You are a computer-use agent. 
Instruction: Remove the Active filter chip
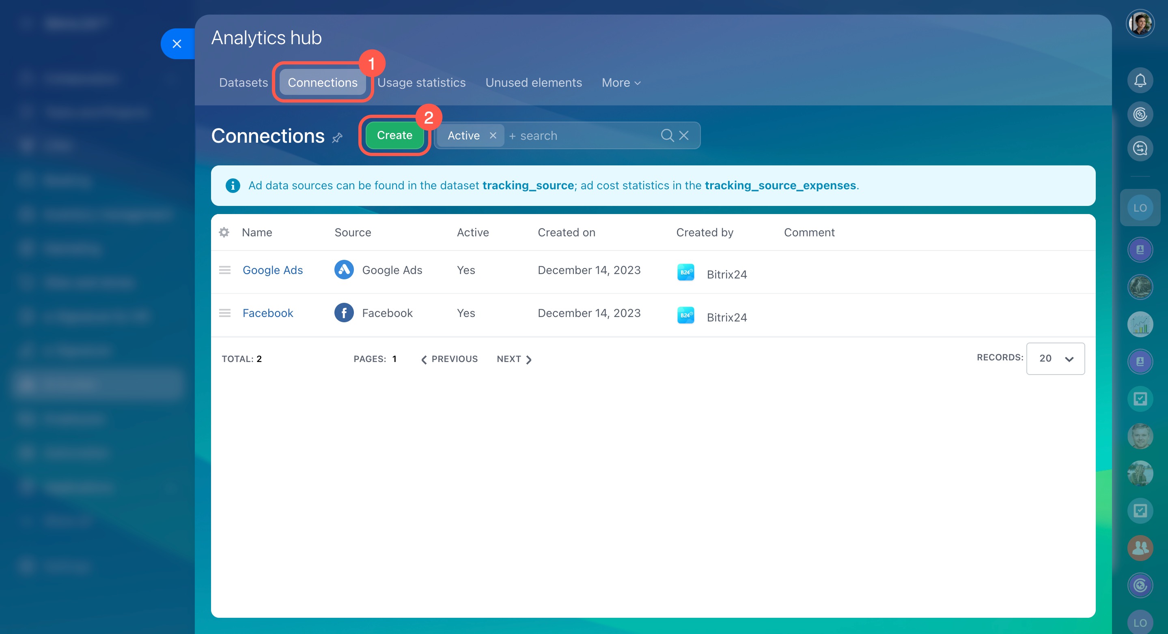click(493, 135)
